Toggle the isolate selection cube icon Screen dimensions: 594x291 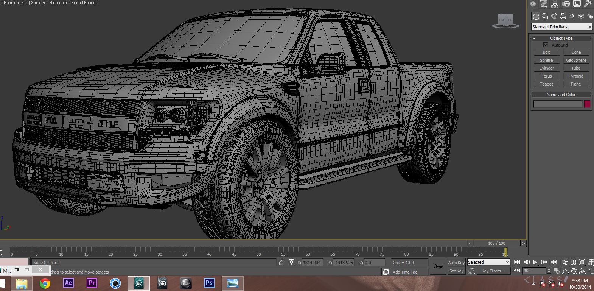386,272
